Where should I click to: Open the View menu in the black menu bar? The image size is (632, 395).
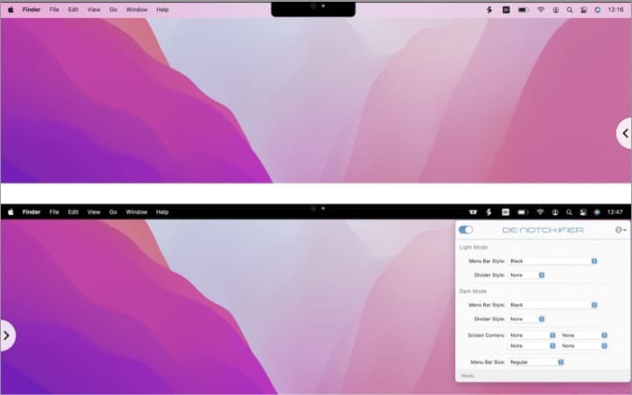[x=94, y=212]
